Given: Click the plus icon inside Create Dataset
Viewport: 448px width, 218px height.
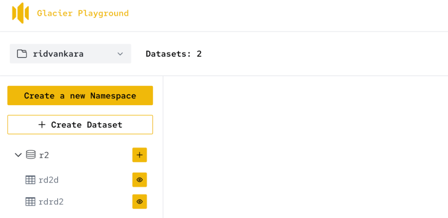Looking at the screenshot, I should (x=42, y=125).
